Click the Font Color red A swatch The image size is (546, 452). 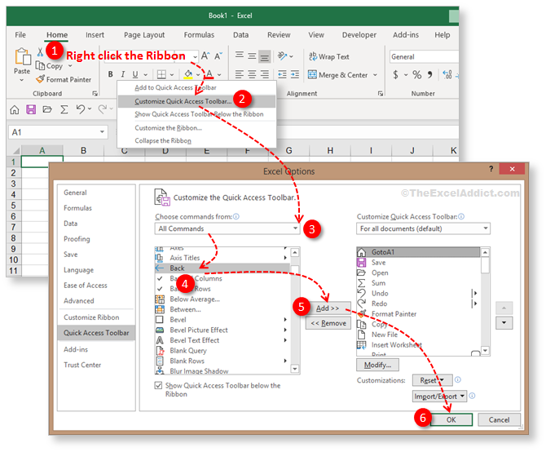click(209, 74)
